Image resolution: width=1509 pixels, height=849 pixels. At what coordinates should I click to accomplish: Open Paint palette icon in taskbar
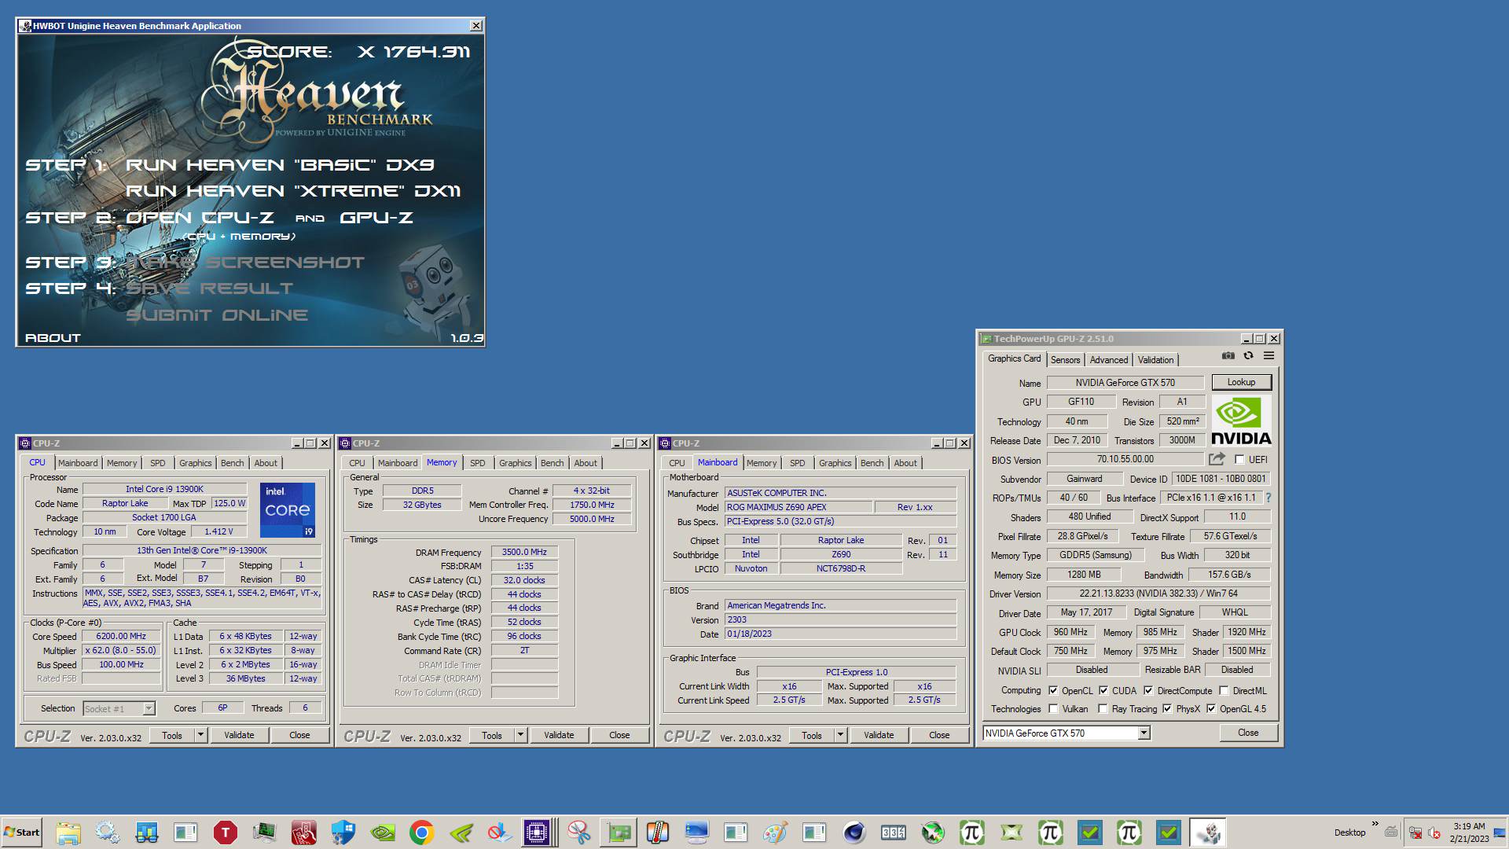pyautogui.click(x=776, y=832)
